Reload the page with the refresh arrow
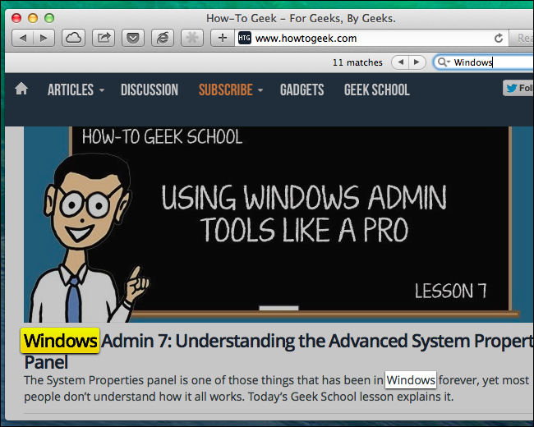534x427 pixels. tap(499, 38)
